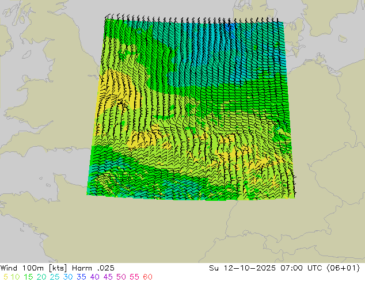Click the '50' knots legend value
The height and width of the screenshot is (282, 365).
pyautogui.click(x=121, y=277)
